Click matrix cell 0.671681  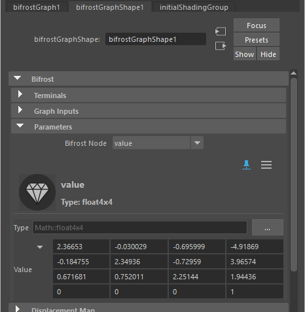click(81, 277)
